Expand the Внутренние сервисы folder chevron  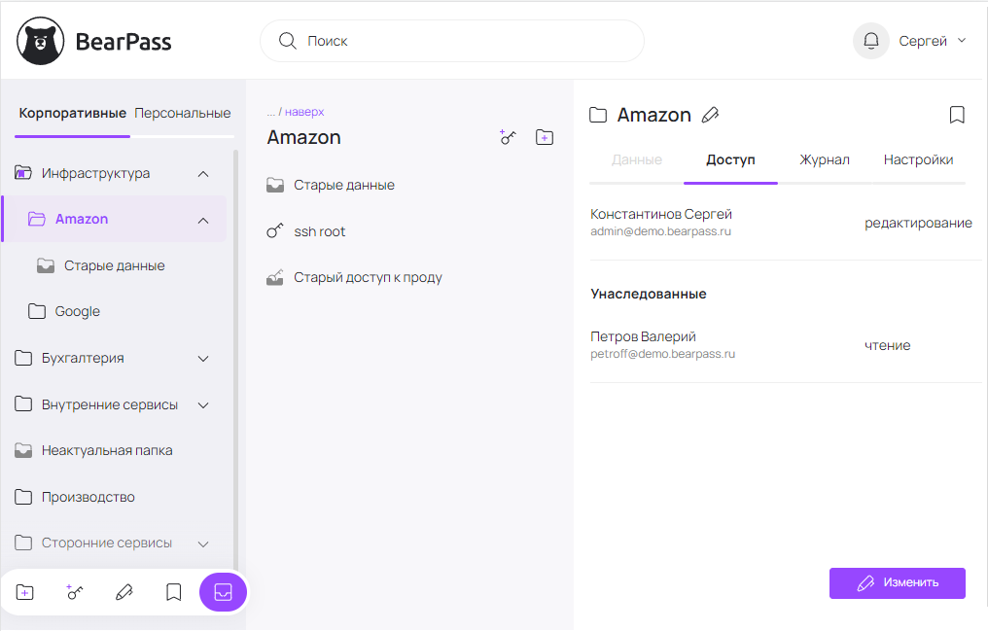coord(203,404)
